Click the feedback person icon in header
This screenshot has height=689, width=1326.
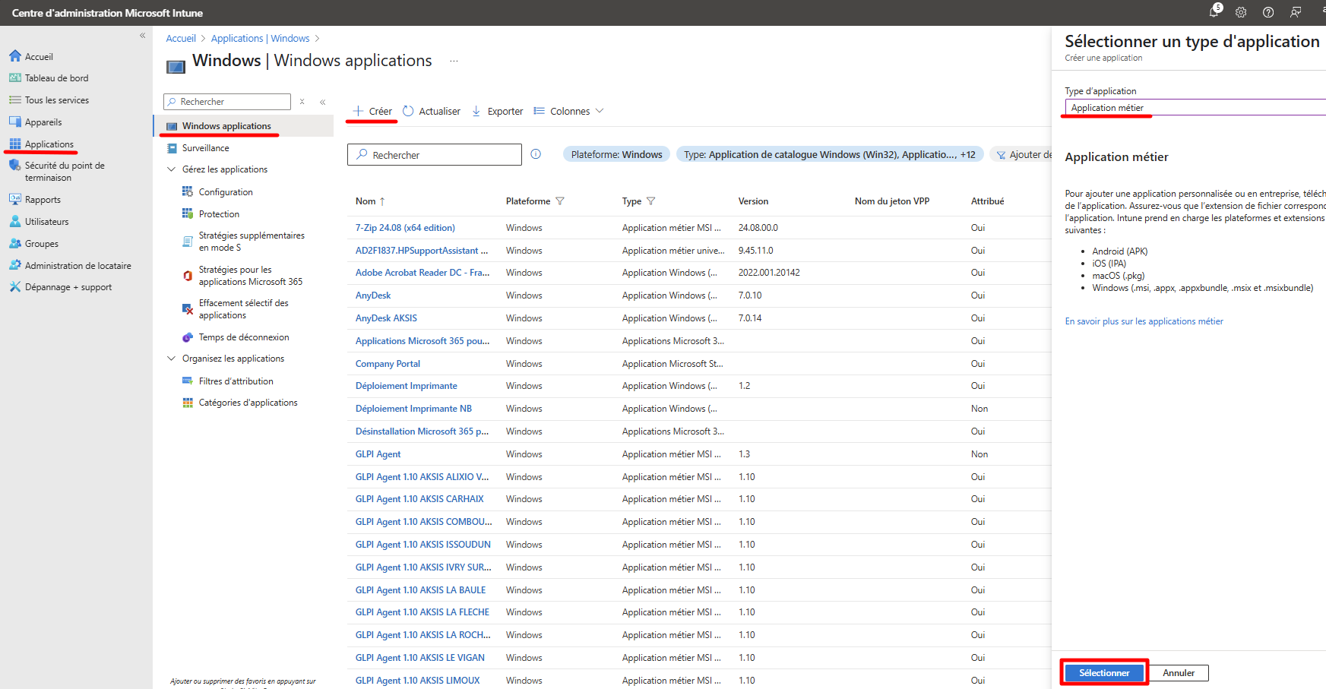pyautogui.click(x=1296, y=12)
